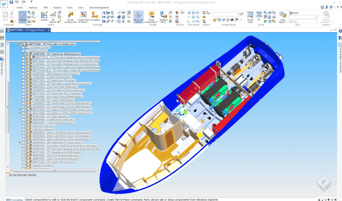Collapse the T37 Fwd Cabin Assembly node
The height and width of the screenshot is (201, 342).
[x=15, y=44]
